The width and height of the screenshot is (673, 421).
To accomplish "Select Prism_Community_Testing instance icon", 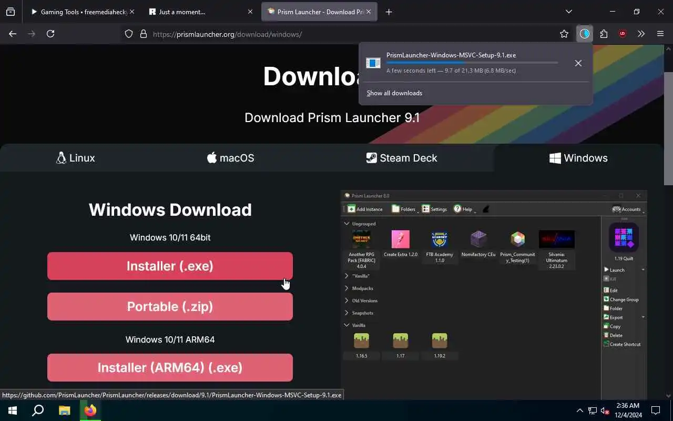I will click(x=518, y=239).
